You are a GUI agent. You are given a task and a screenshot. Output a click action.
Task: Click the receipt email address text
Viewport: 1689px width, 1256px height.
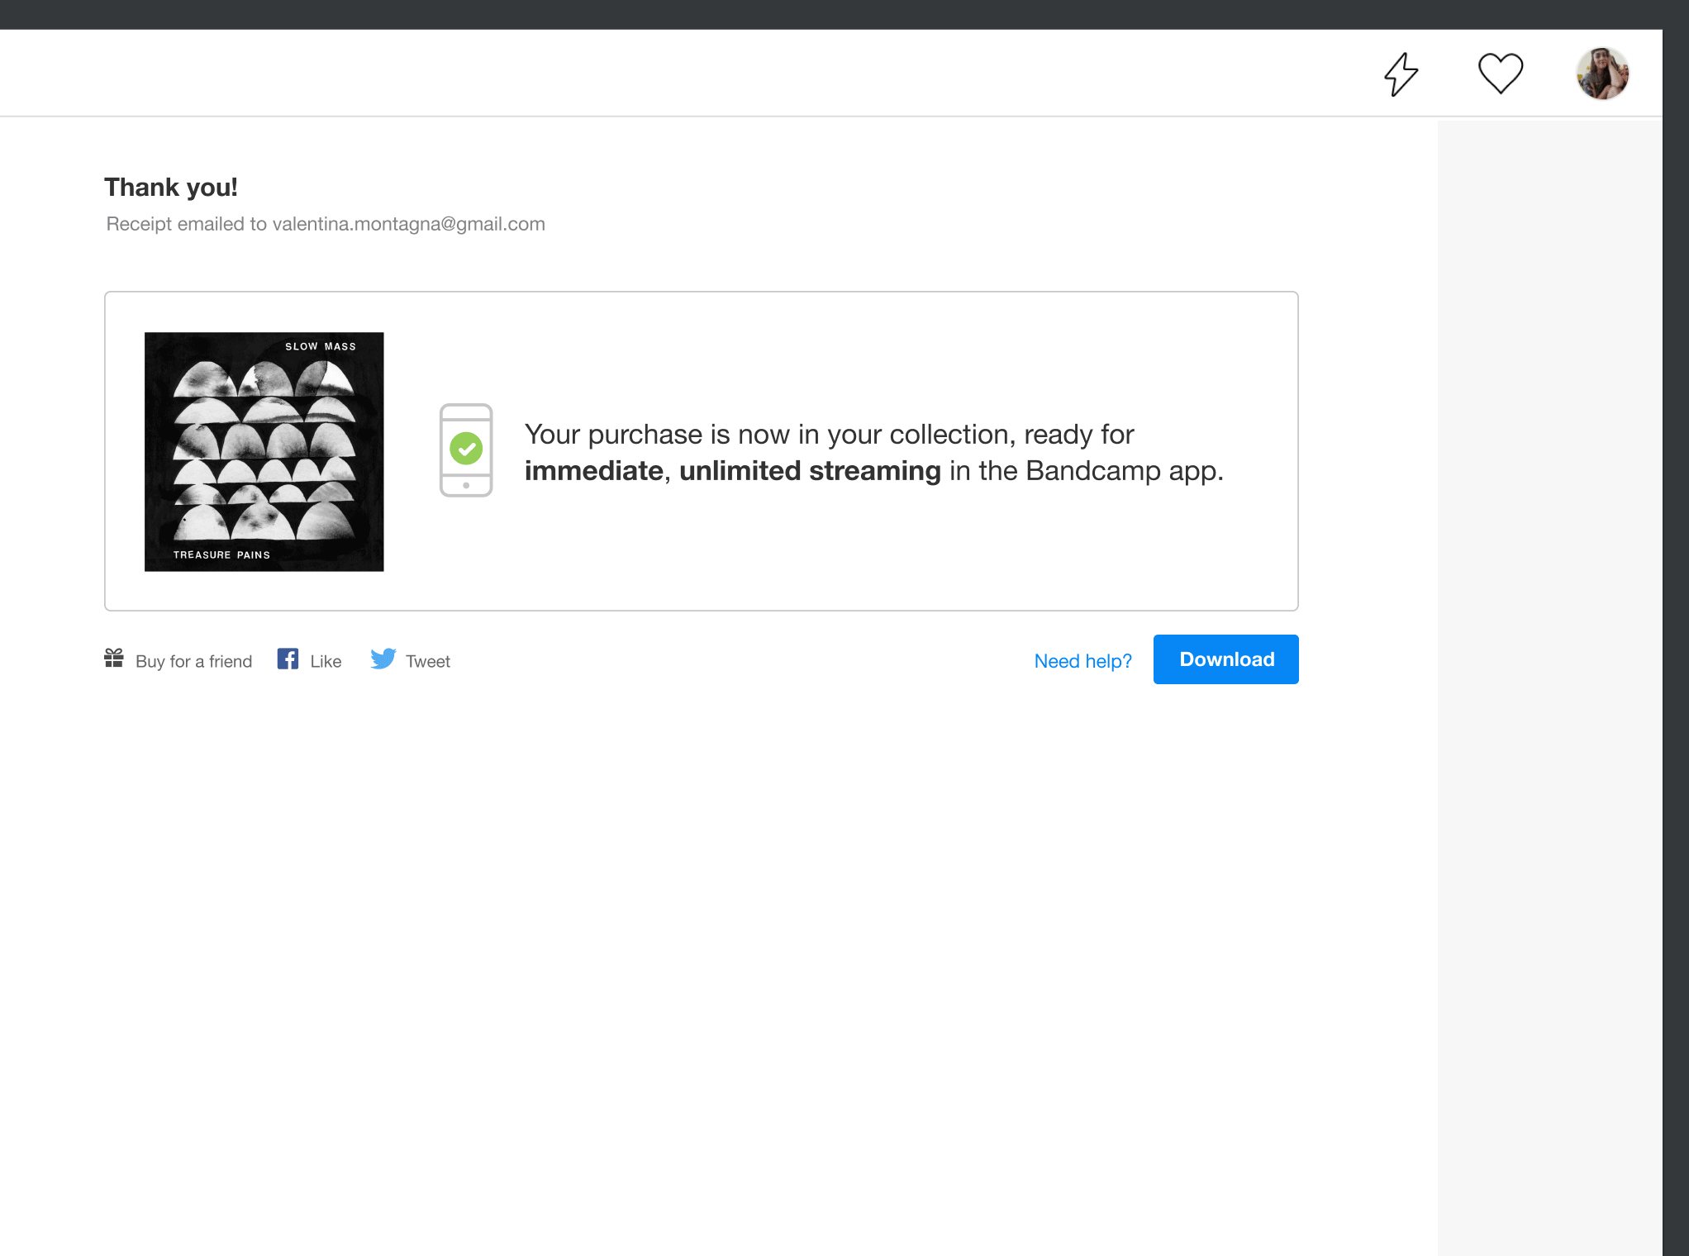[408, 224]
